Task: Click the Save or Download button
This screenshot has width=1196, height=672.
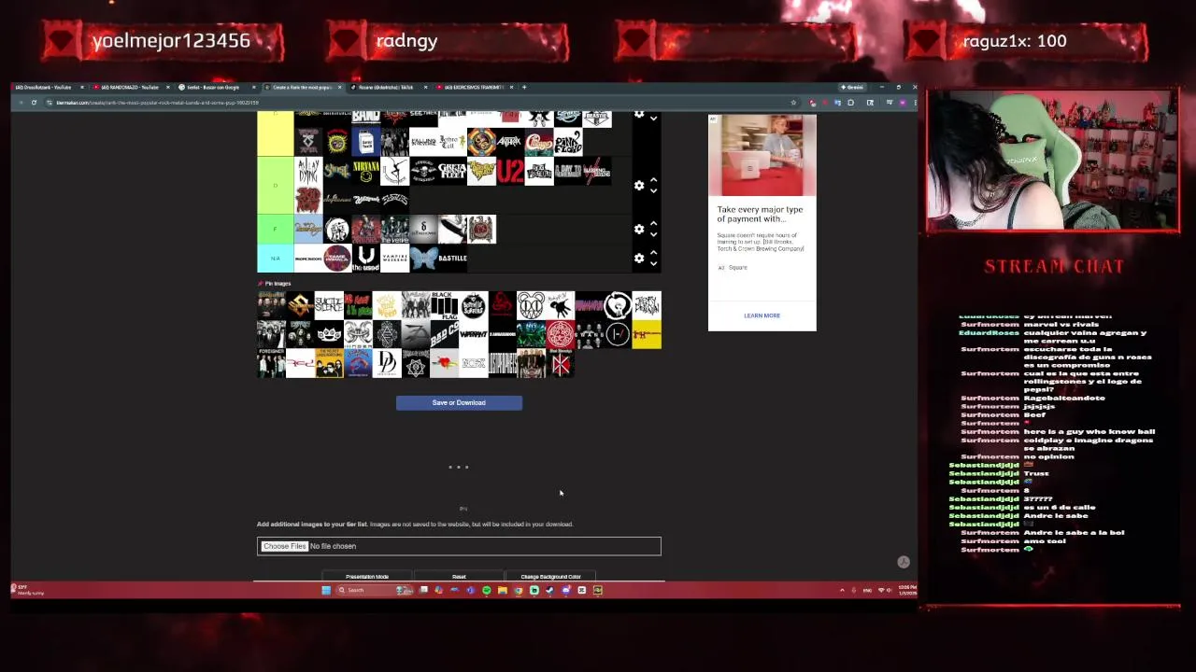Action: click(459, 402)
